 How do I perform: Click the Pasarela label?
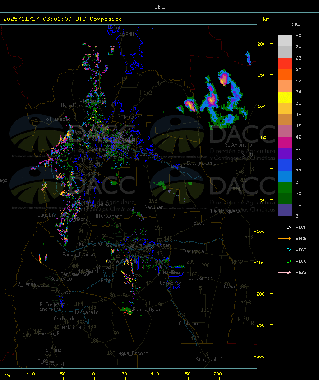[x=56, y=365]
